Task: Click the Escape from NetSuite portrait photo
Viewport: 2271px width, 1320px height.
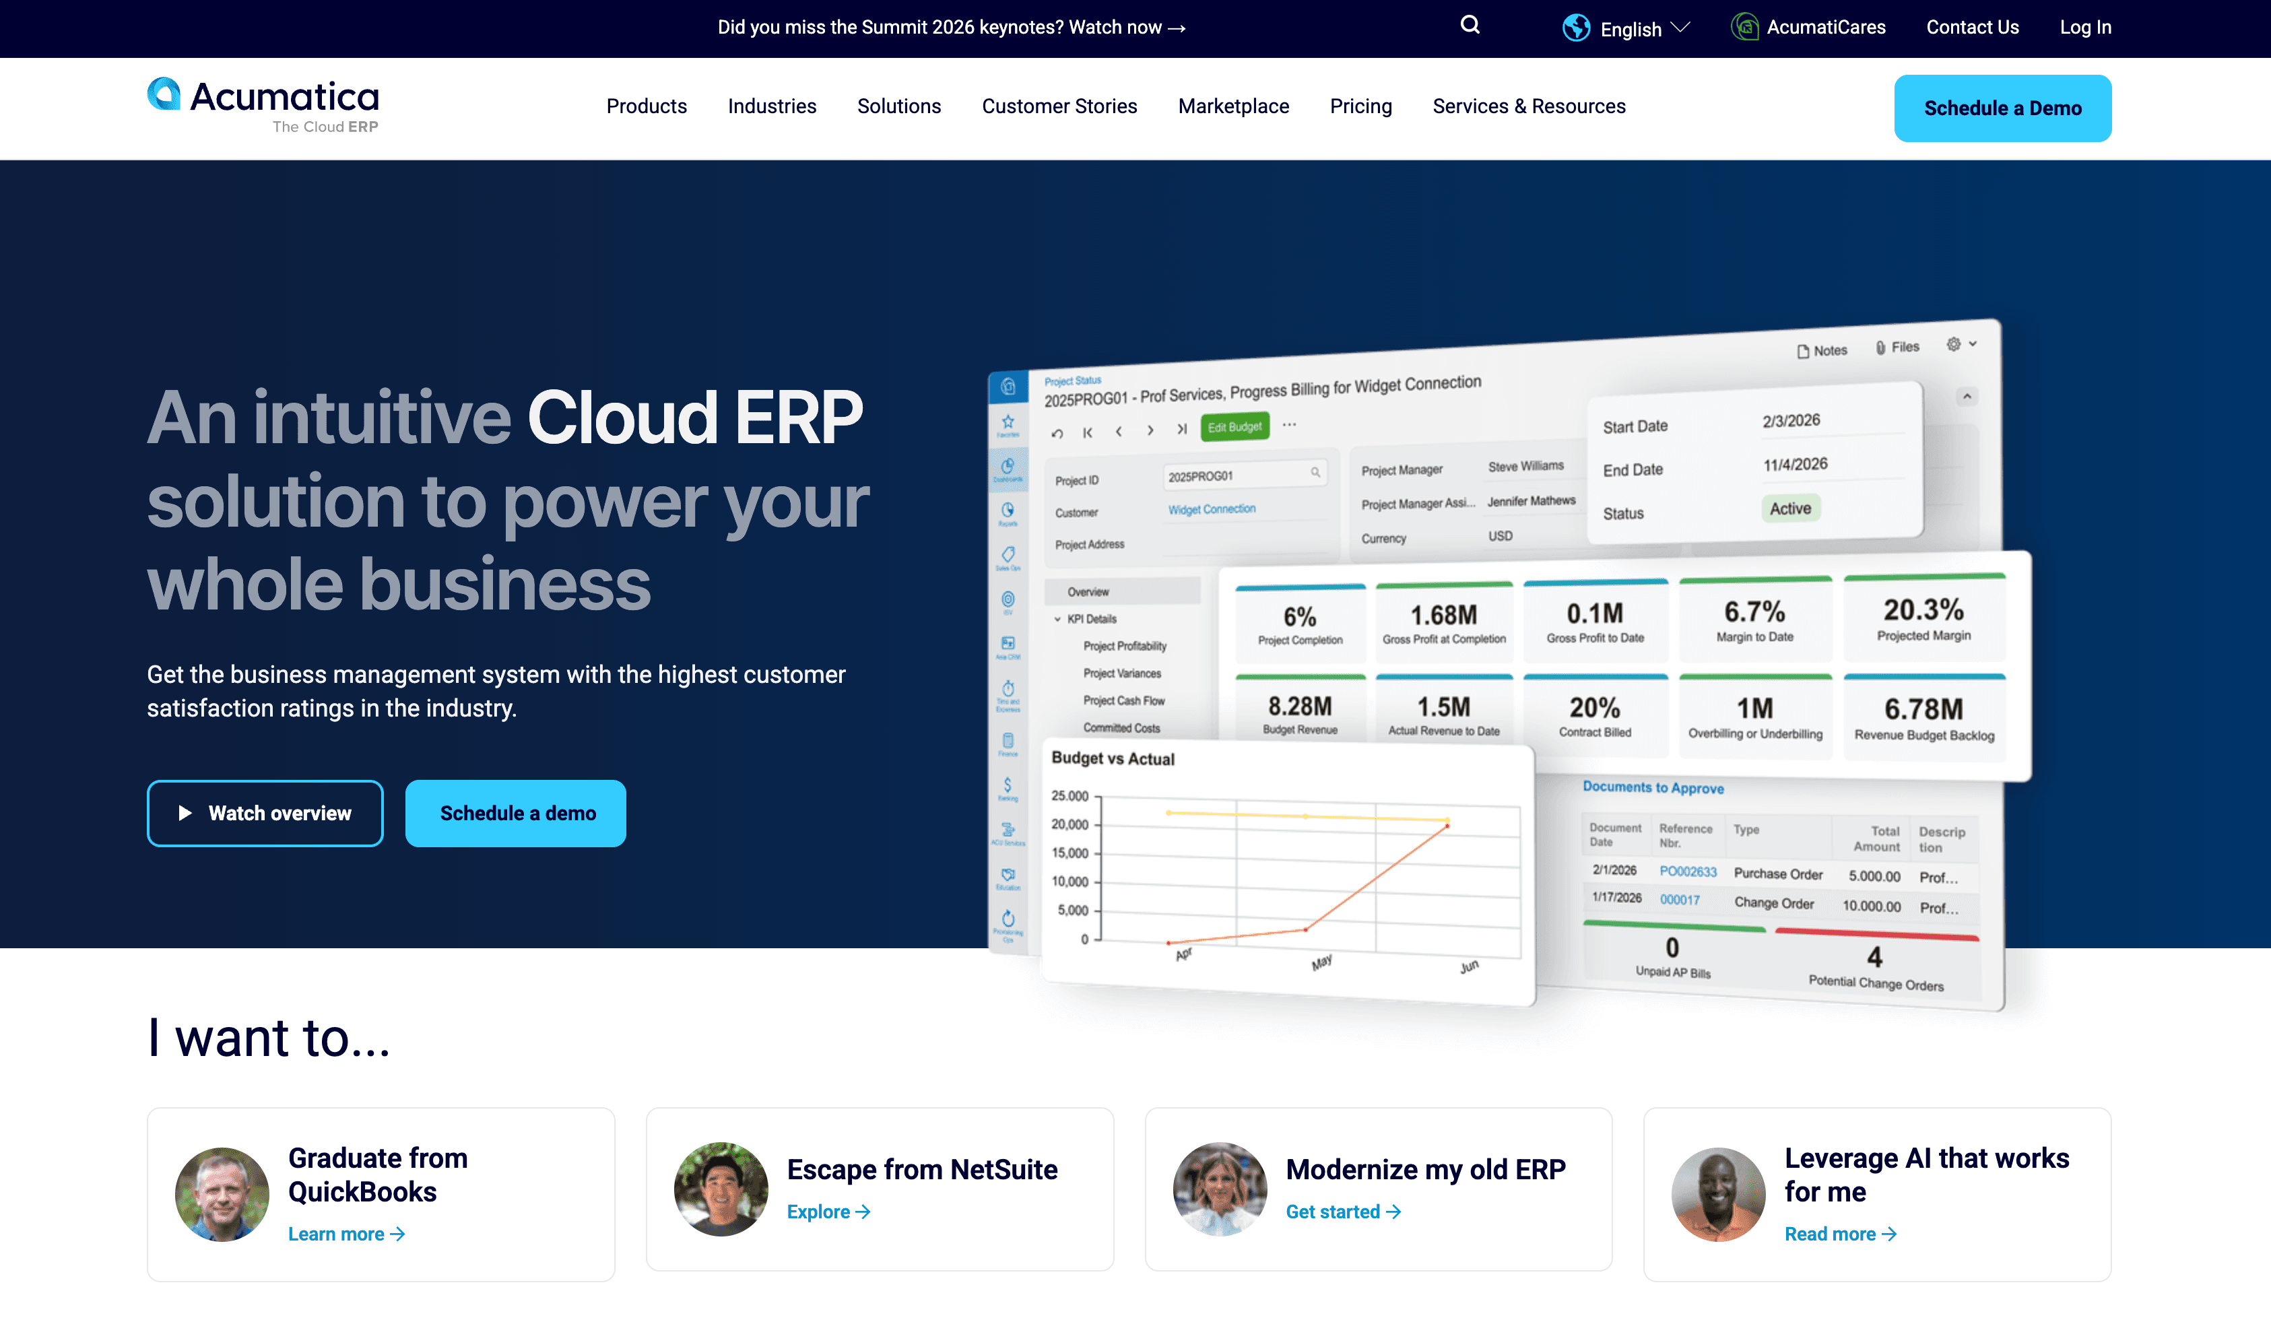Action: (x=720, y=1189)
